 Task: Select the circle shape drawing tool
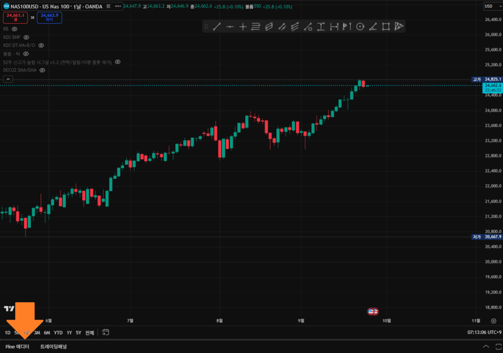[x=360, y=27]
